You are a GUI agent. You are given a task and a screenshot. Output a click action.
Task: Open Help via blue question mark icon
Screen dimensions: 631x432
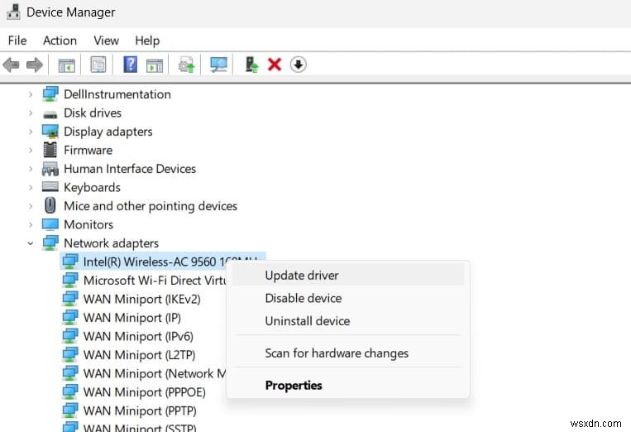130,65
